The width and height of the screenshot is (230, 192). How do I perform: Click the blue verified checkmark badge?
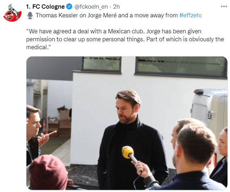point(69,7)
